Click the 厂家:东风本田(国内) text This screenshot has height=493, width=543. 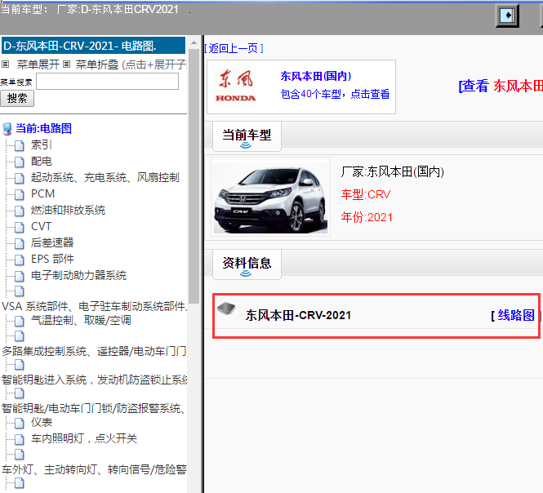click(393, 171)
